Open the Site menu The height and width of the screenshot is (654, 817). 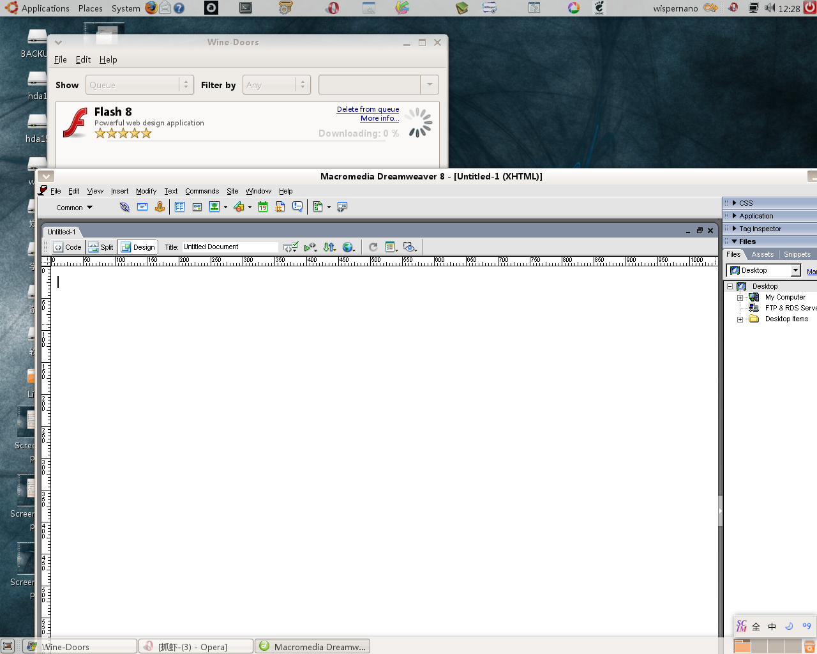[232, 191]
